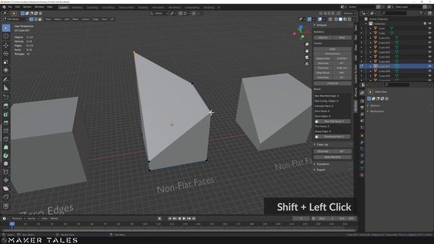
Task: Select the Bevel tool
Action: (6, 123)
